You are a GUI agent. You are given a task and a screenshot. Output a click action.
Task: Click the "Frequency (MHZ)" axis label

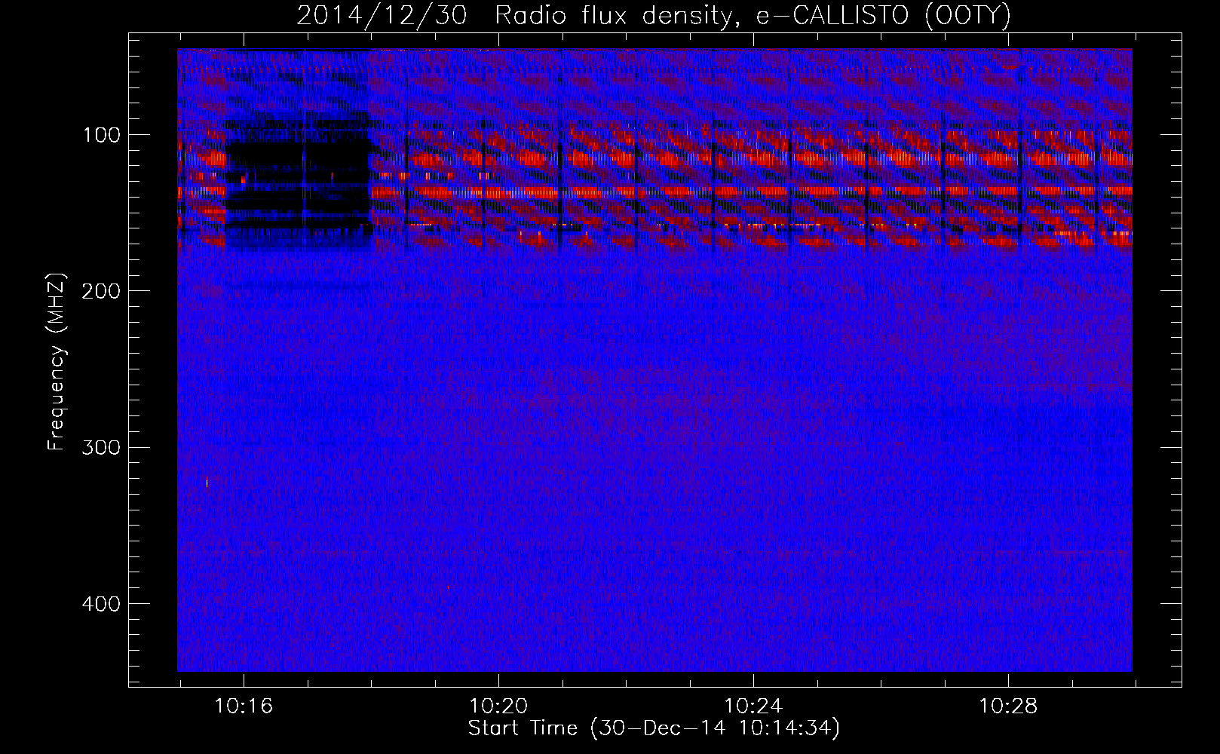click(x=57, y=362)
